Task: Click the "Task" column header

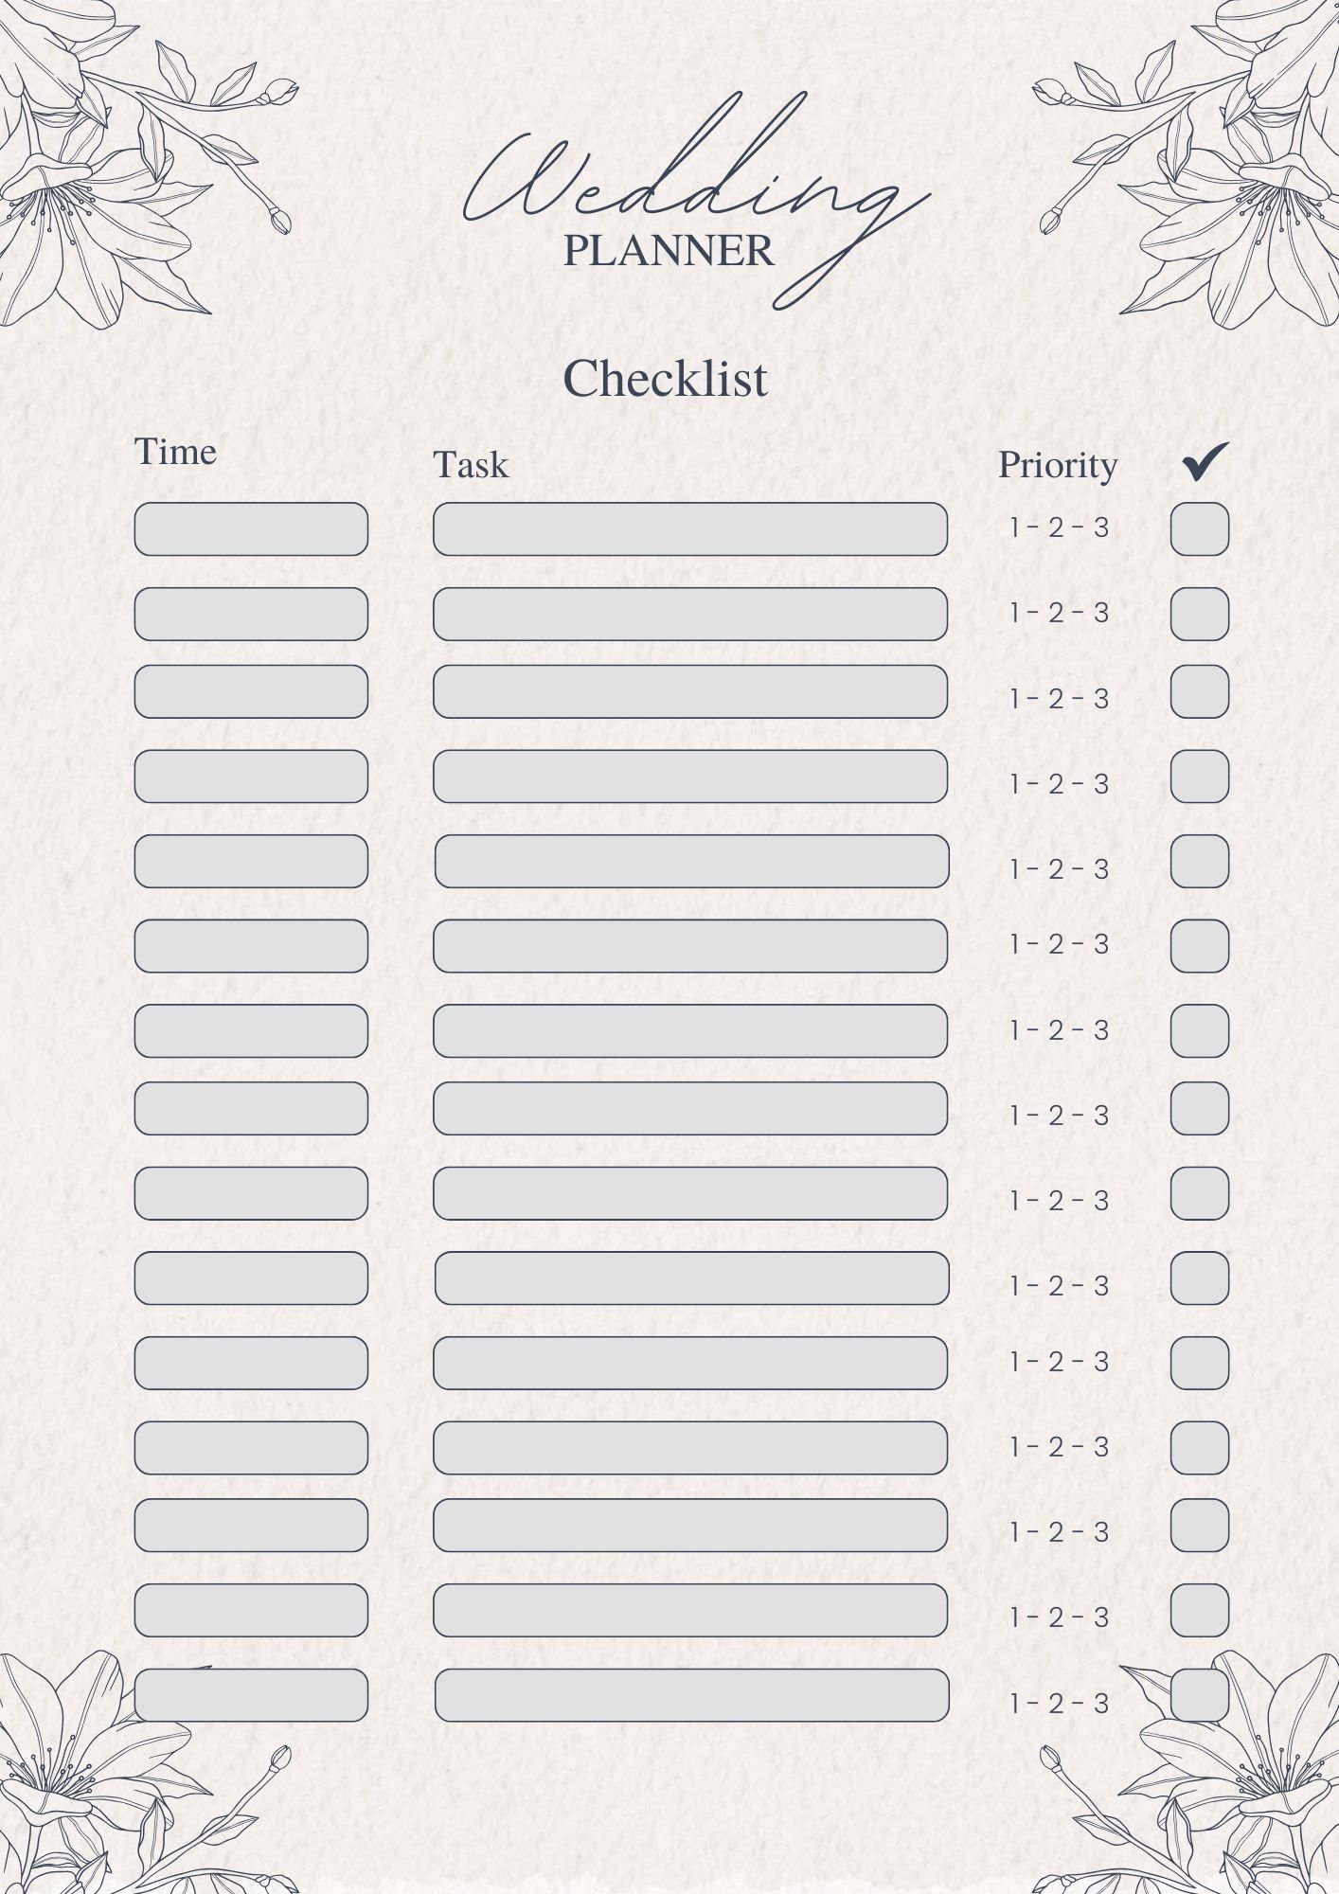Action: coord(471,465)
